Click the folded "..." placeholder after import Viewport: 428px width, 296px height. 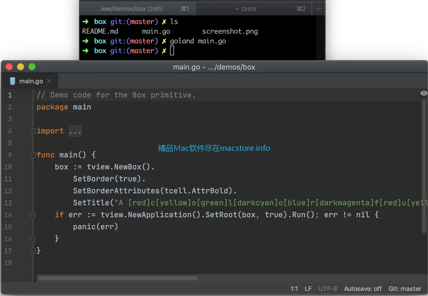pos(75,131)
